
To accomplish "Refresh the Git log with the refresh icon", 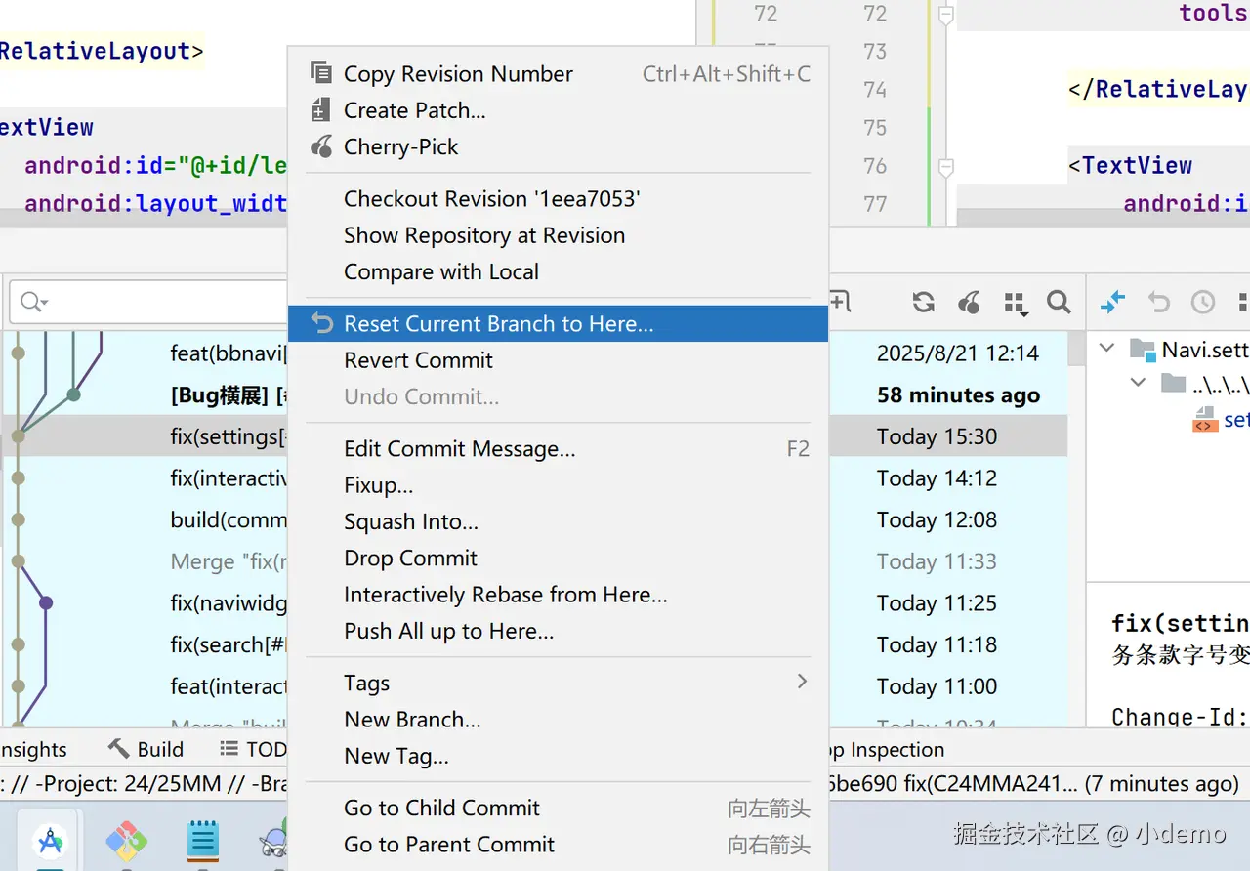I will (x=923, y=303).
